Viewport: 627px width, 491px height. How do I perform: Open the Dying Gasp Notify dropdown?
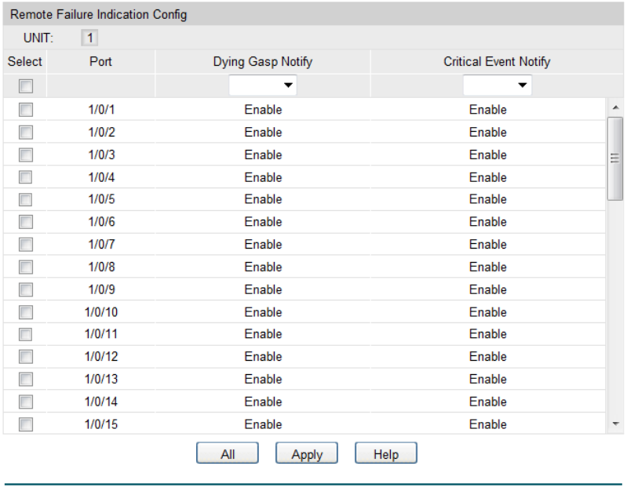263,85
